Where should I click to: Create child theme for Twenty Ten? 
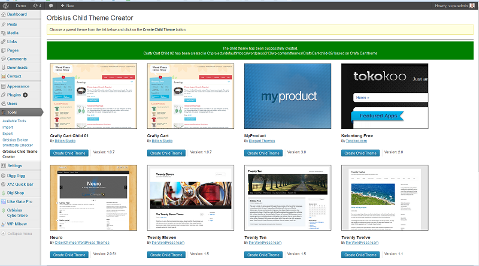click(x=263, y=255)
